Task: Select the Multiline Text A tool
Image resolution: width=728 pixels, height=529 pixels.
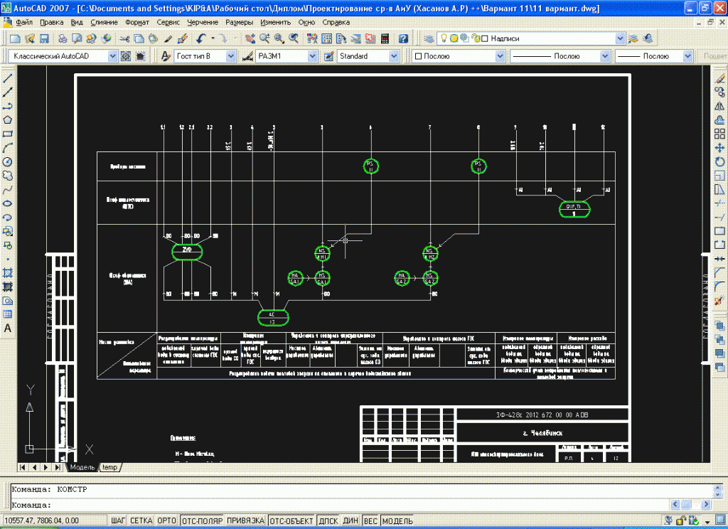Action: coord(7,328)
